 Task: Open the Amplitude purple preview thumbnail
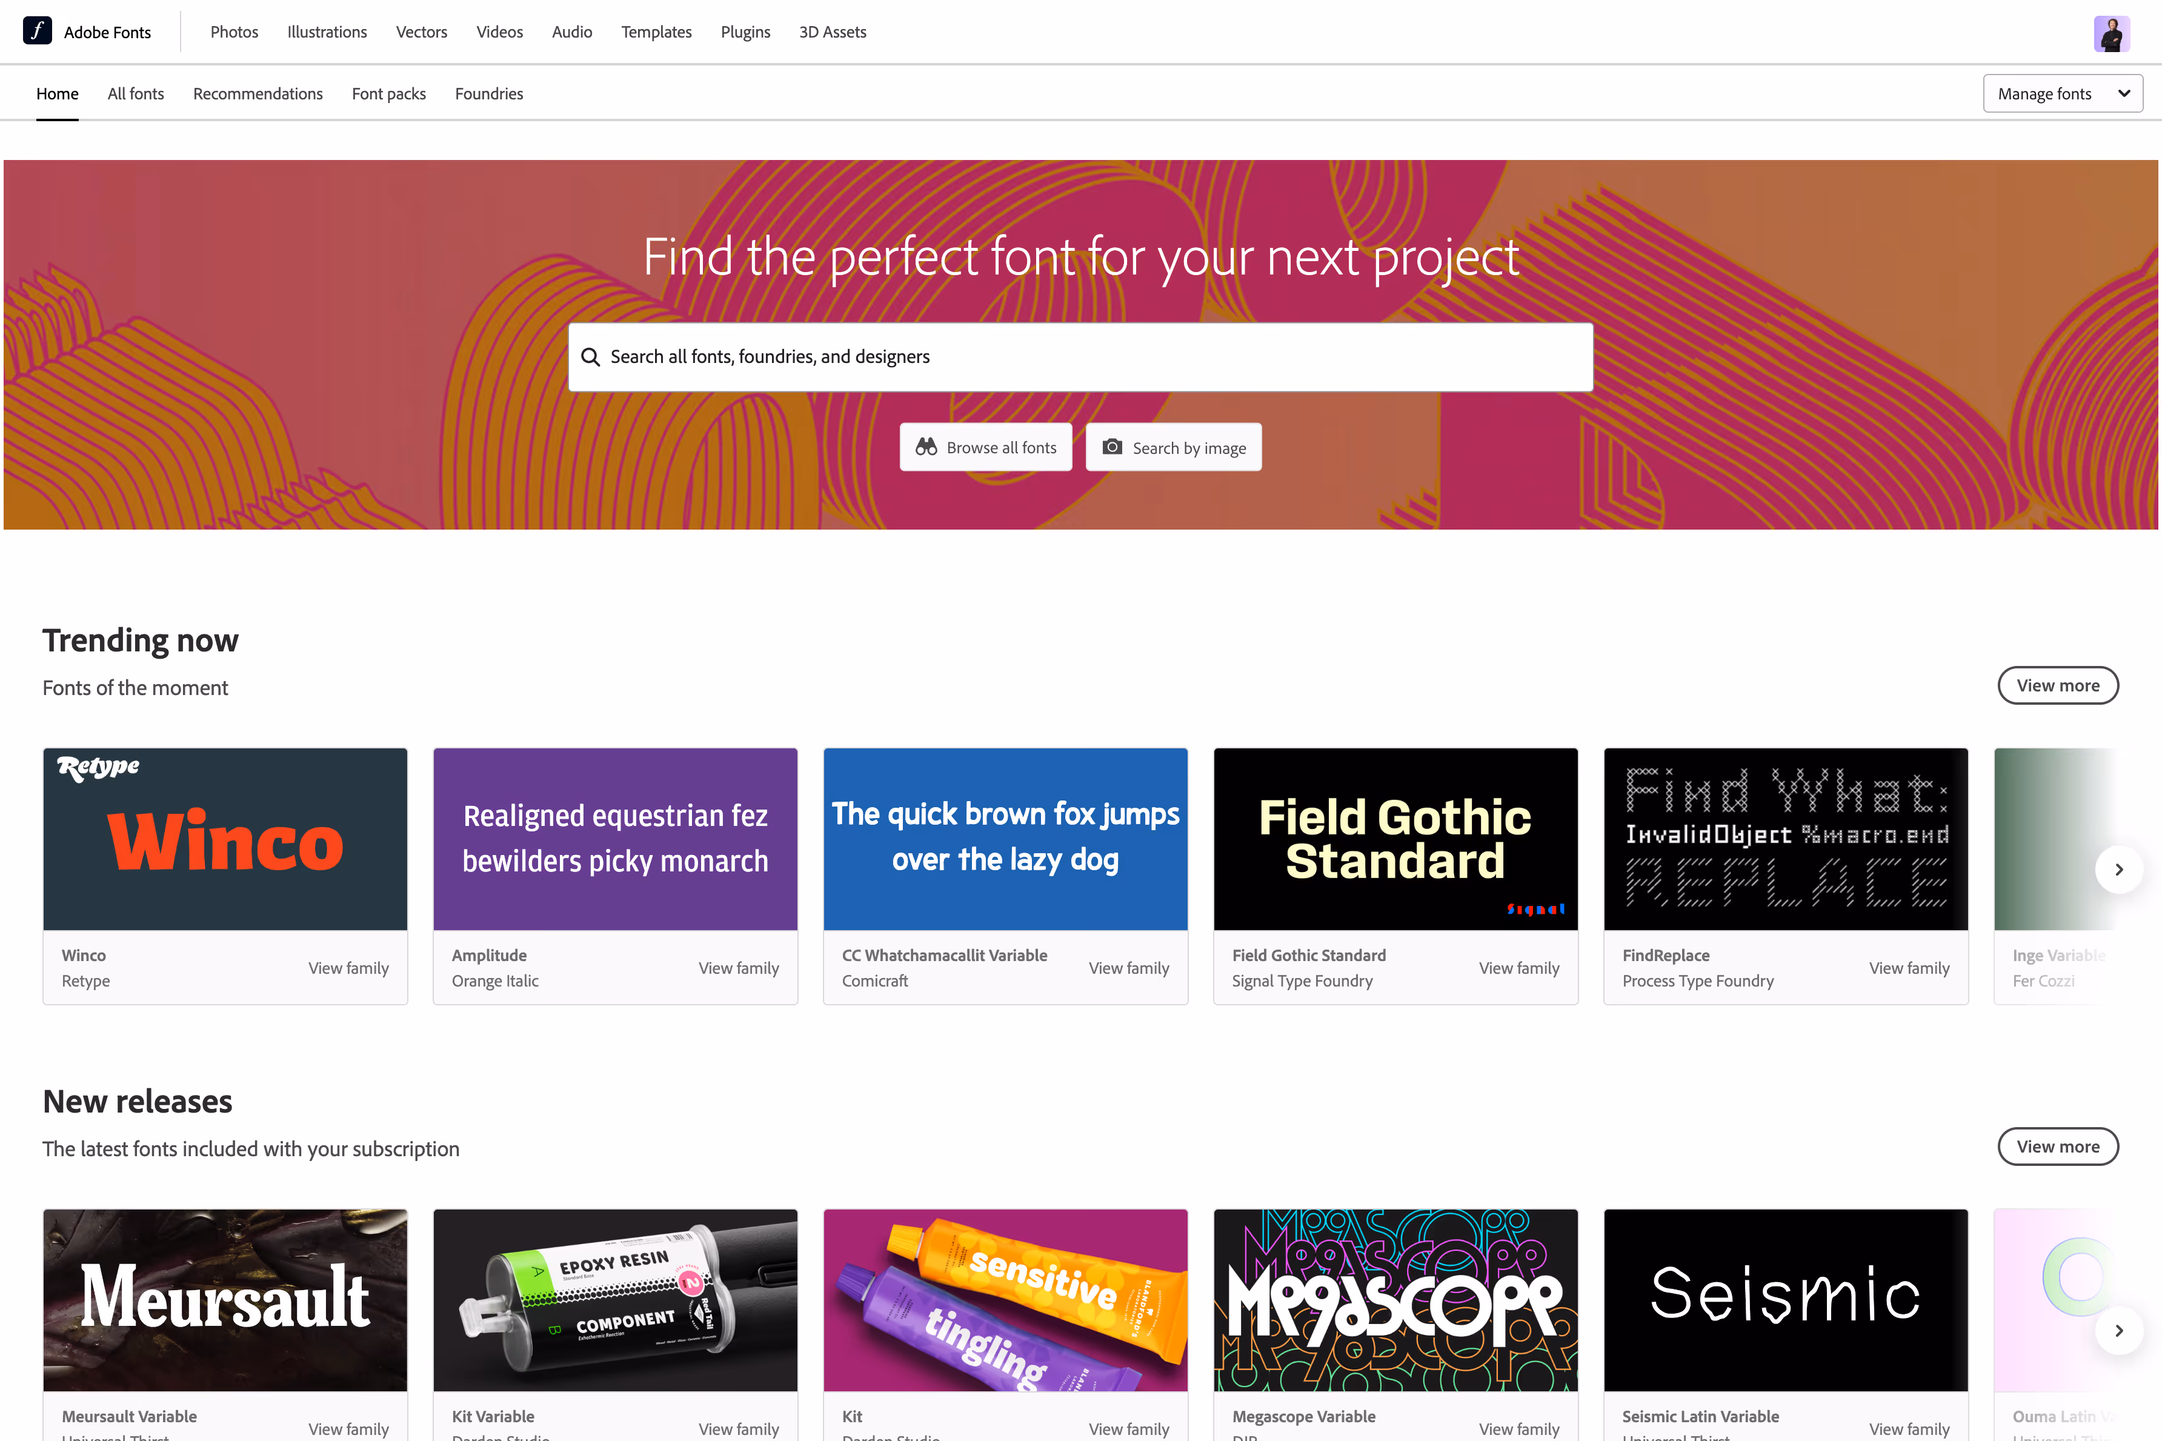616,839
